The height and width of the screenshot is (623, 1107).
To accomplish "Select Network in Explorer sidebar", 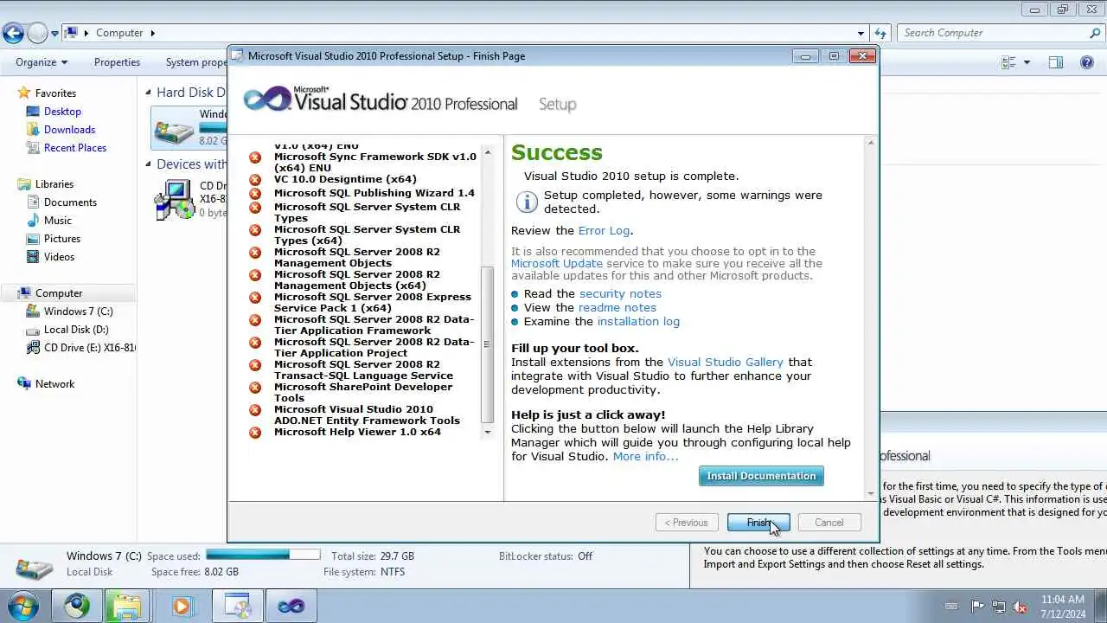I will 54,384.
